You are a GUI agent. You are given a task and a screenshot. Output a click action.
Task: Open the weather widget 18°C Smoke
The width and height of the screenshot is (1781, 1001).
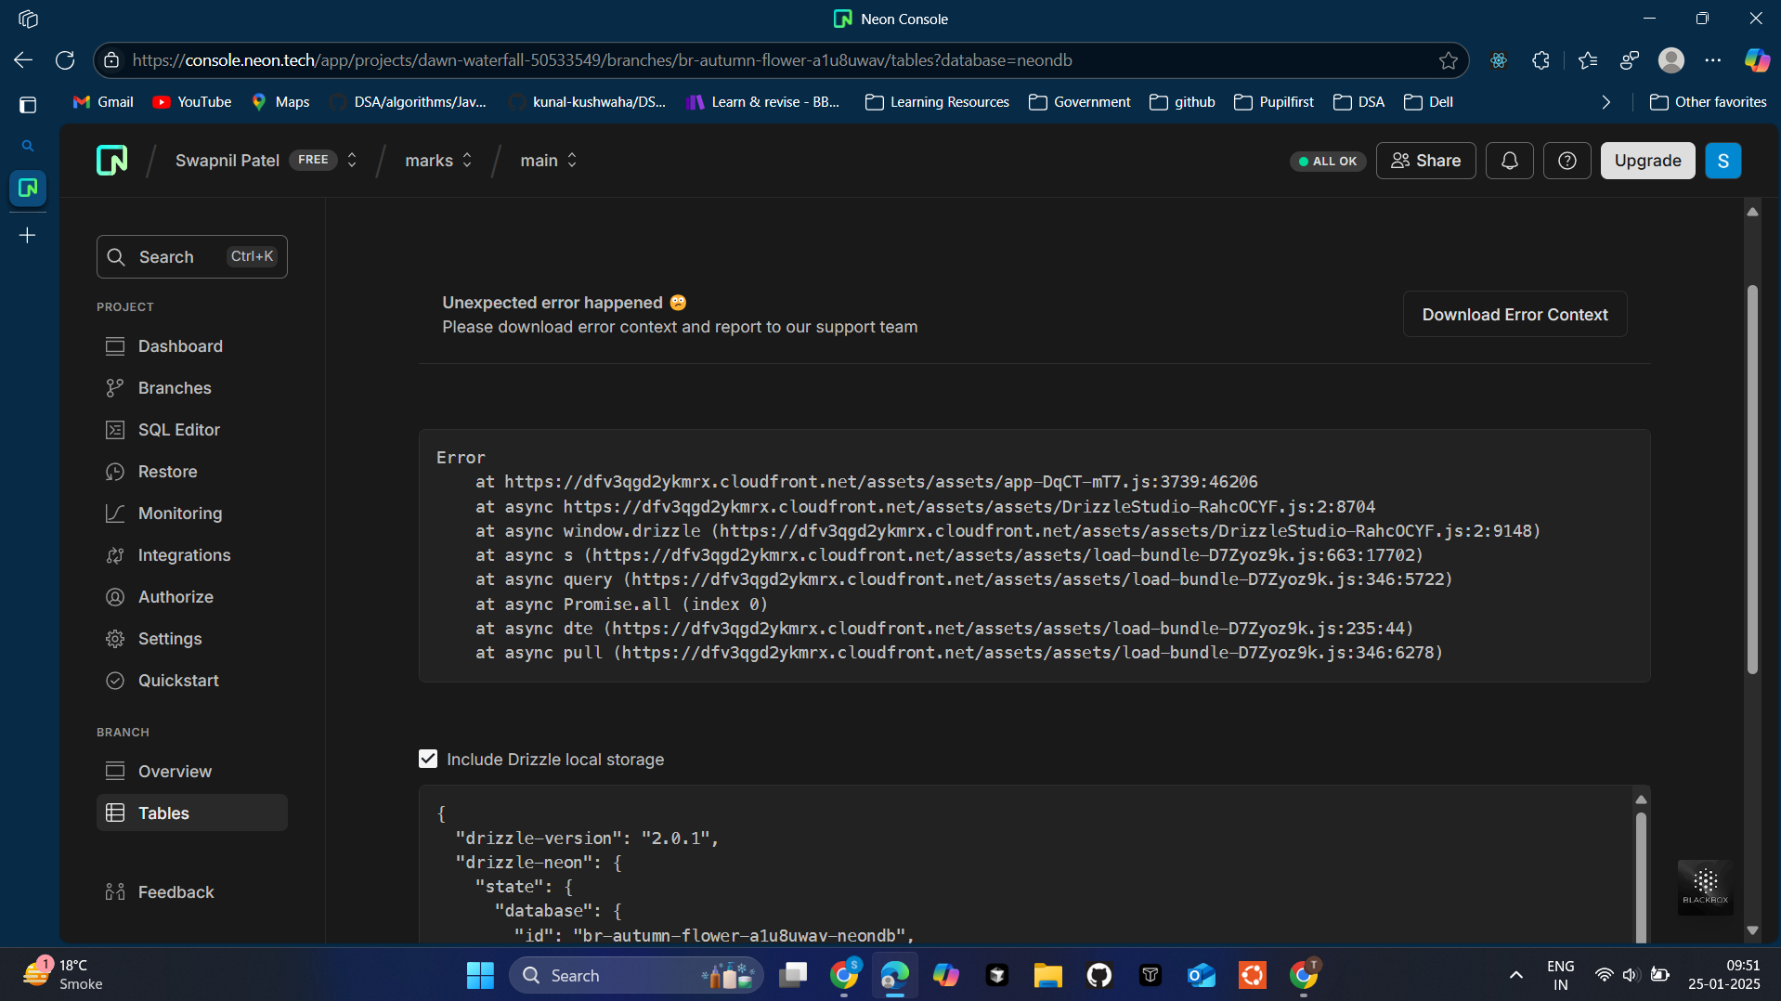click(x=65, y=975)
